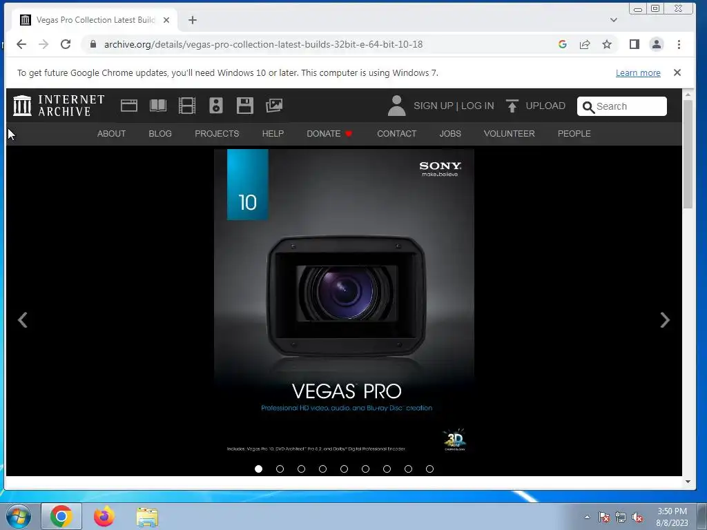Screen dimensions: 707x530
Task: Open Chrome three-dot menu
Action: pos(679,44)
